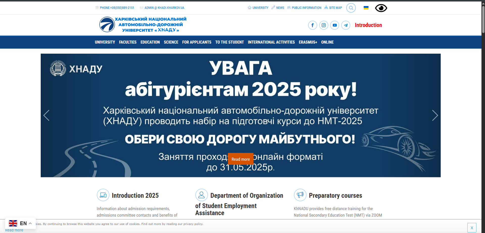
Task: Click the Student Employment person icon
Action: [x=202, y=195]
